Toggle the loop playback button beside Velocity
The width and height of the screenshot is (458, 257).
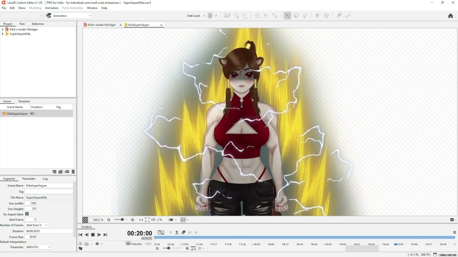pyautogui.click(x=128, y=244)
